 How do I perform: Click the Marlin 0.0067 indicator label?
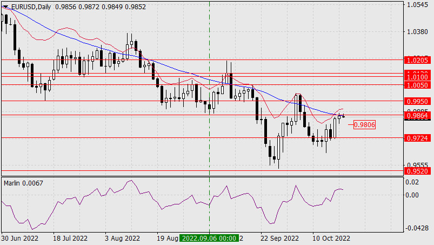[x=23, y=183]
